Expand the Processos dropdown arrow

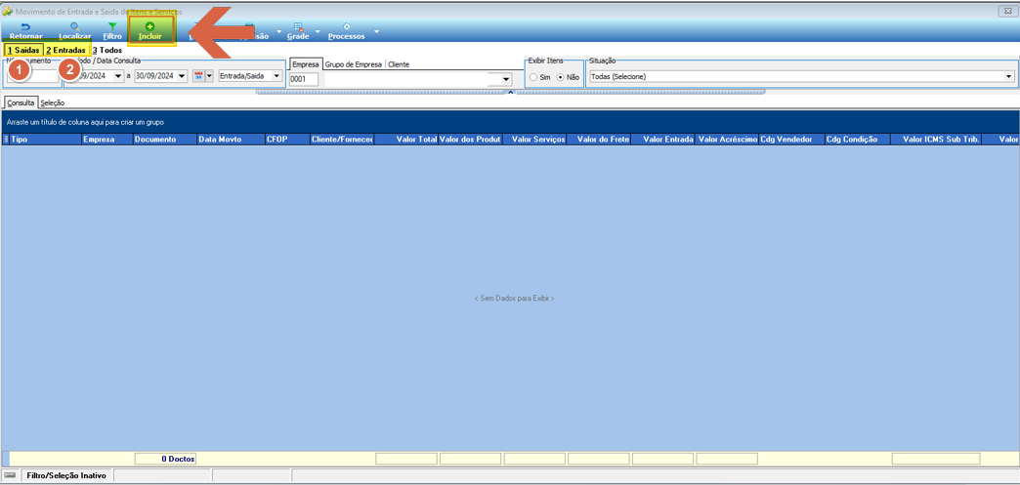coord(376,31)
